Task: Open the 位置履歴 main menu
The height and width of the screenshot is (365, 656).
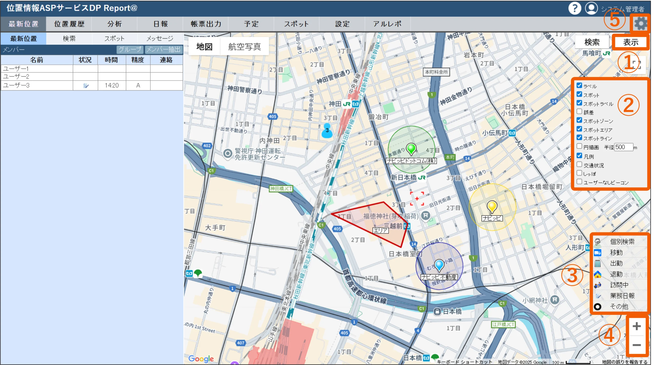Action: point(69,24)
